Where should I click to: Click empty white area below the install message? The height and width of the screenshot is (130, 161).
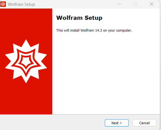[x=106, y=73]
